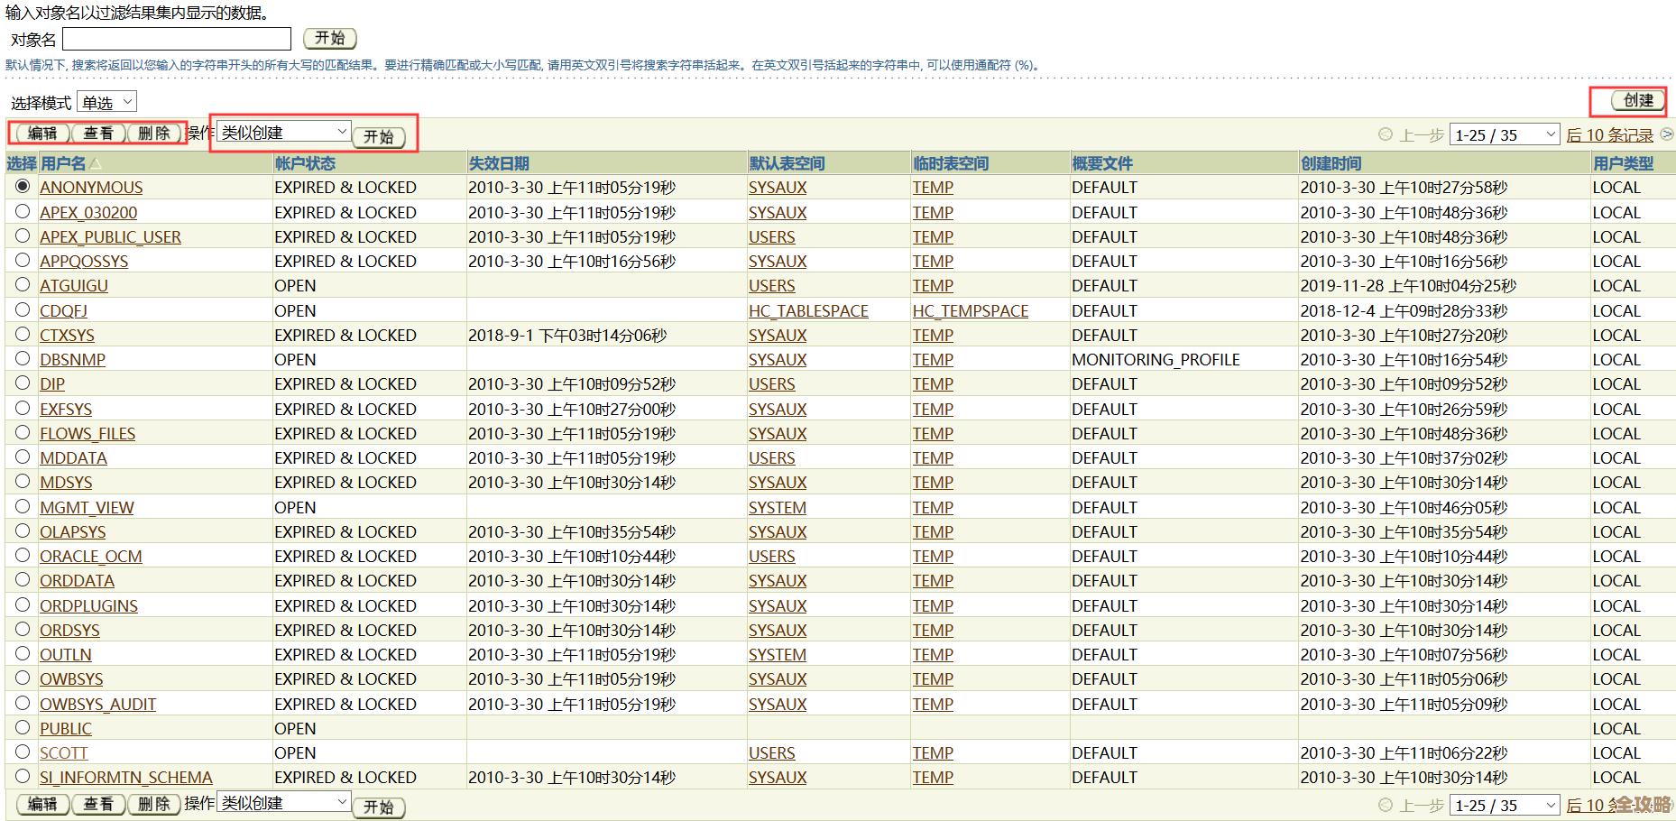
Task: Open the ANONYMOUS user details link
Action: pyautogui.click(x=91, y=187)
